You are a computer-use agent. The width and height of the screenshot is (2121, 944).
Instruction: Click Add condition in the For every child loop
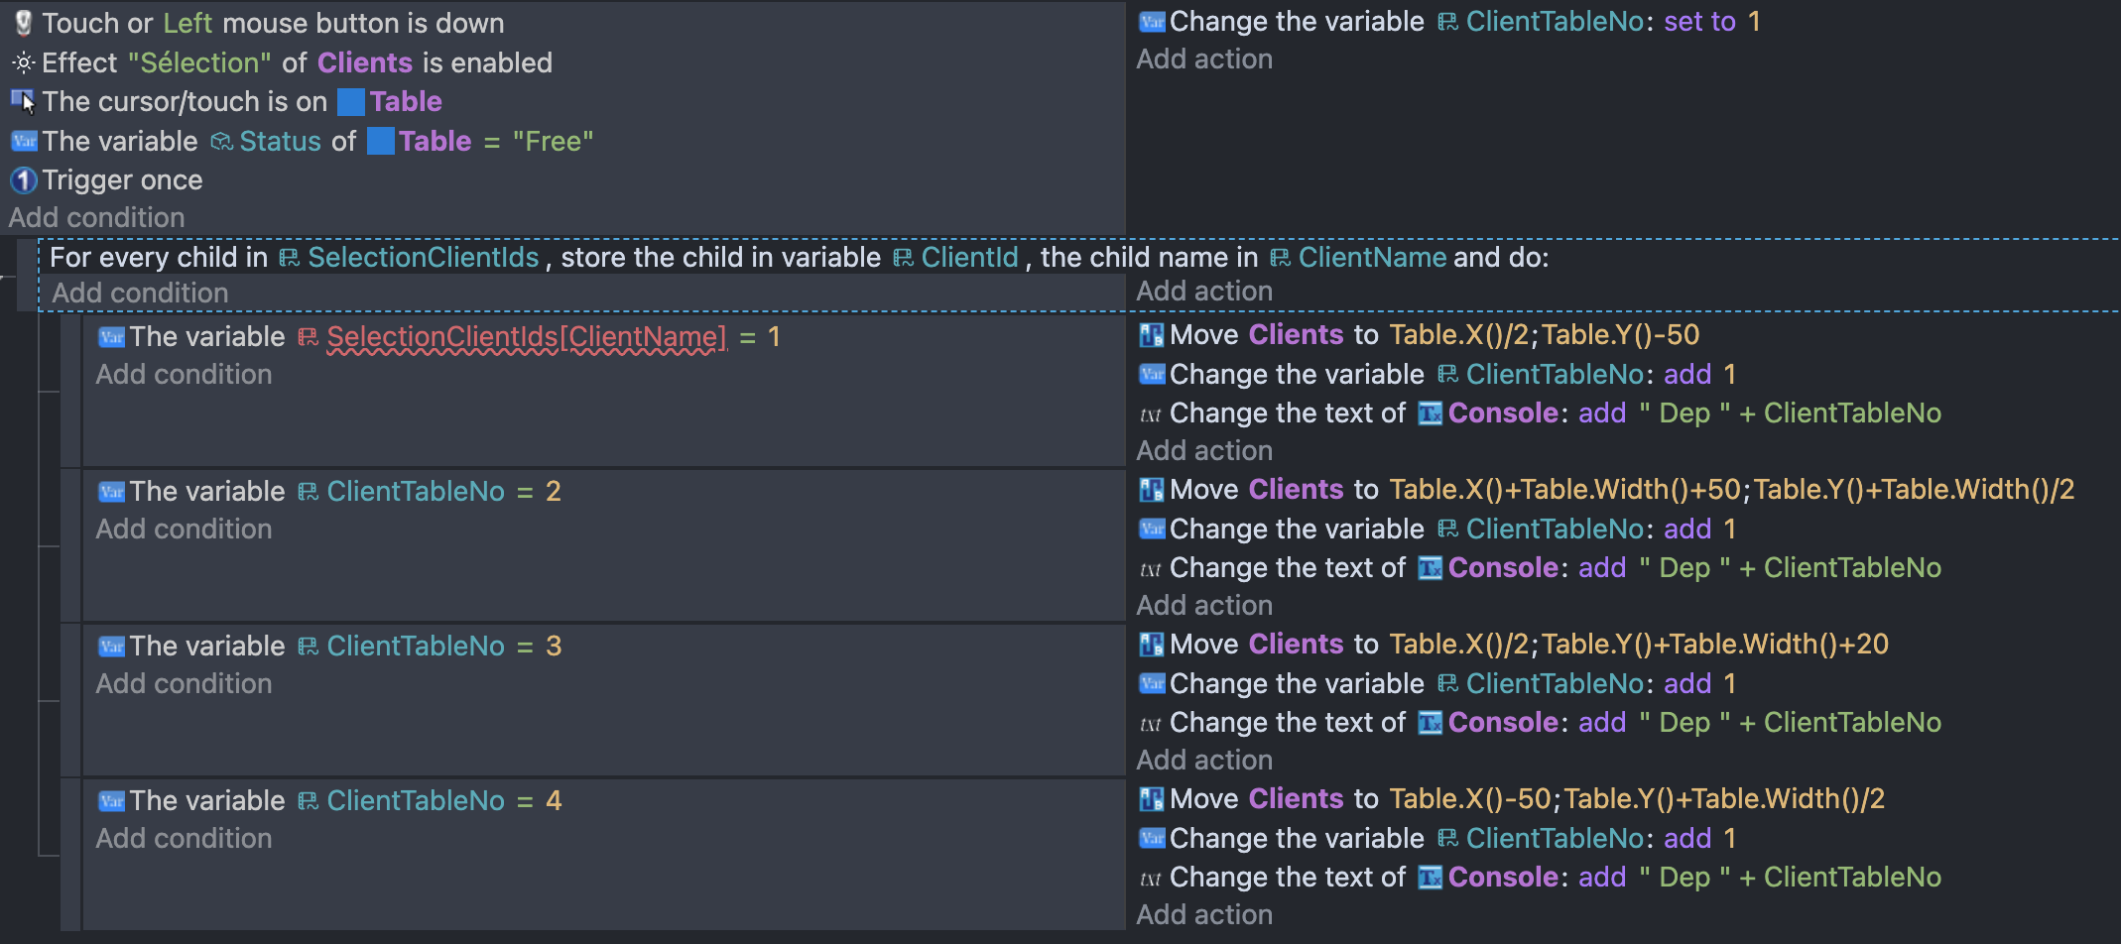140,293
